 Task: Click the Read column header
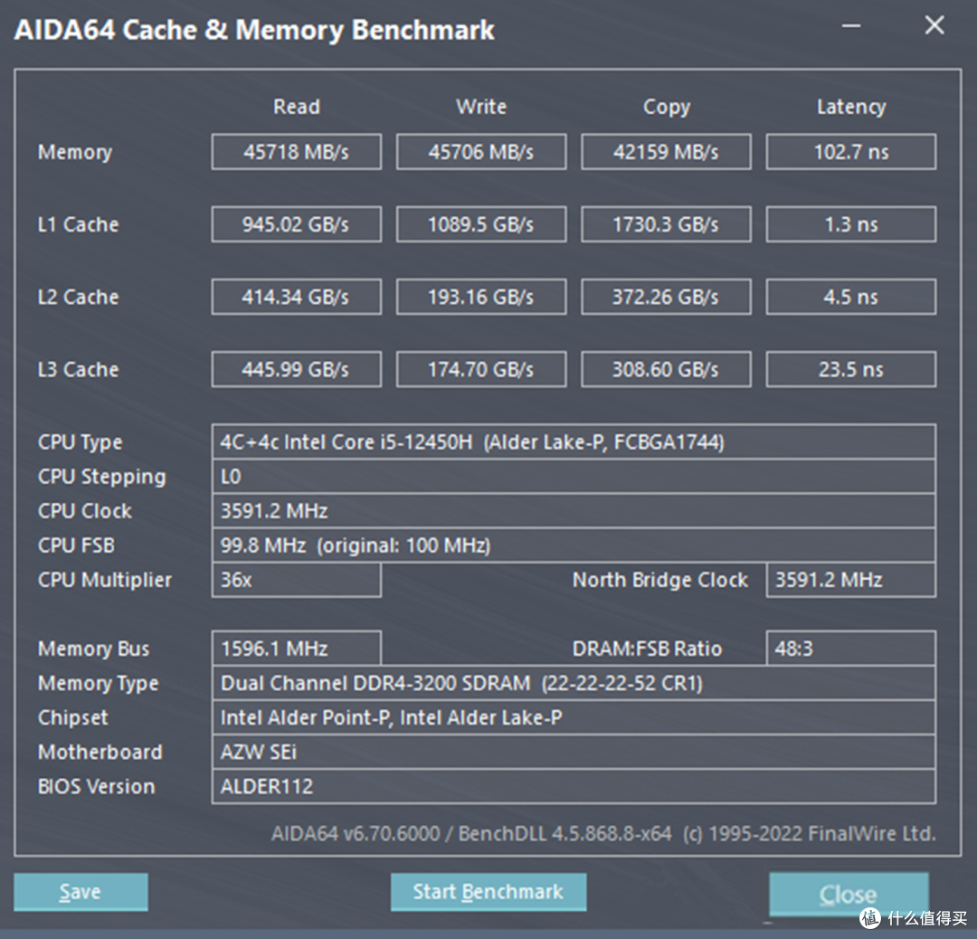pyautogui.click(x=297, y=107)
